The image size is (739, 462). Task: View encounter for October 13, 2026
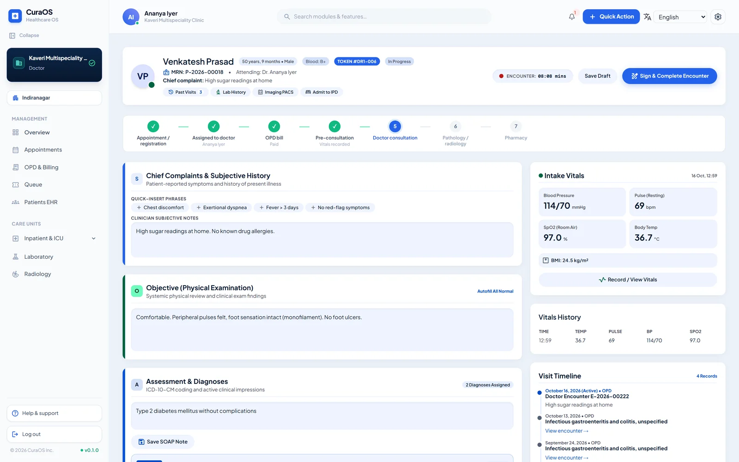pyautogui.click(x=567, y=431)
